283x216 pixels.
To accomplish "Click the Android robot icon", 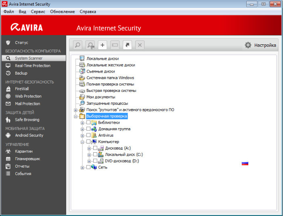I will 8,135.
